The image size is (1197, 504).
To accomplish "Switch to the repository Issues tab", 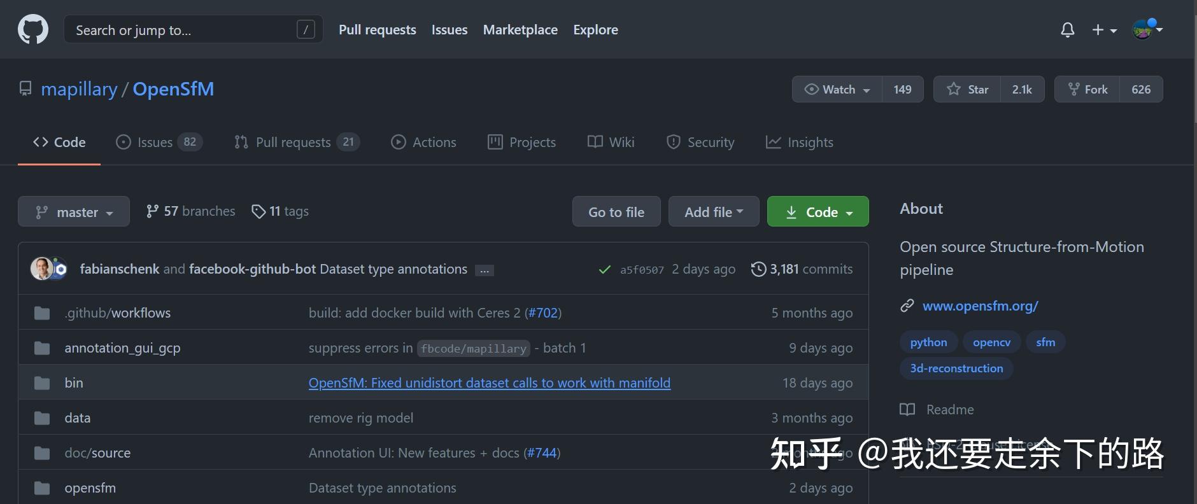I will pos(159,142).
